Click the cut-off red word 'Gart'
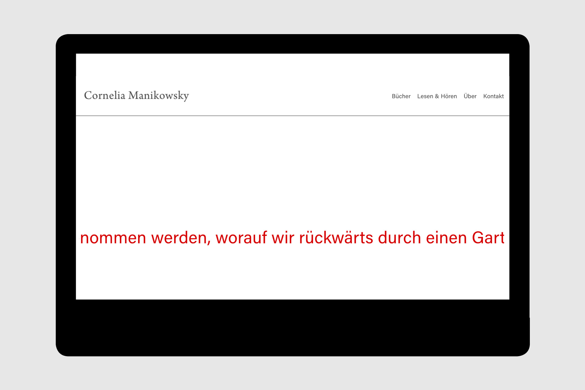Image resolution: width=585 pixels, height=390 pixels. [x=488, y=238]
